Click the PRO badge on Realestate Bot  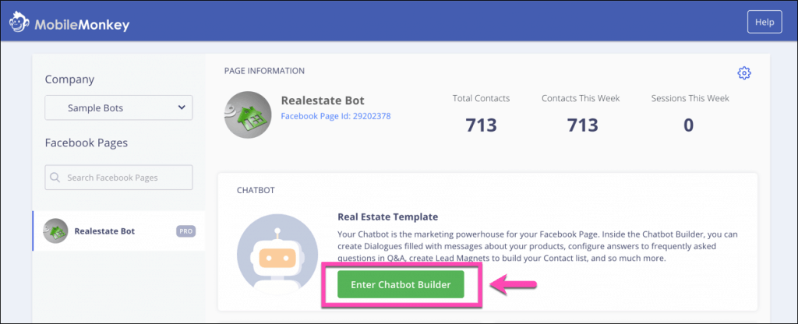pos(185,231)
